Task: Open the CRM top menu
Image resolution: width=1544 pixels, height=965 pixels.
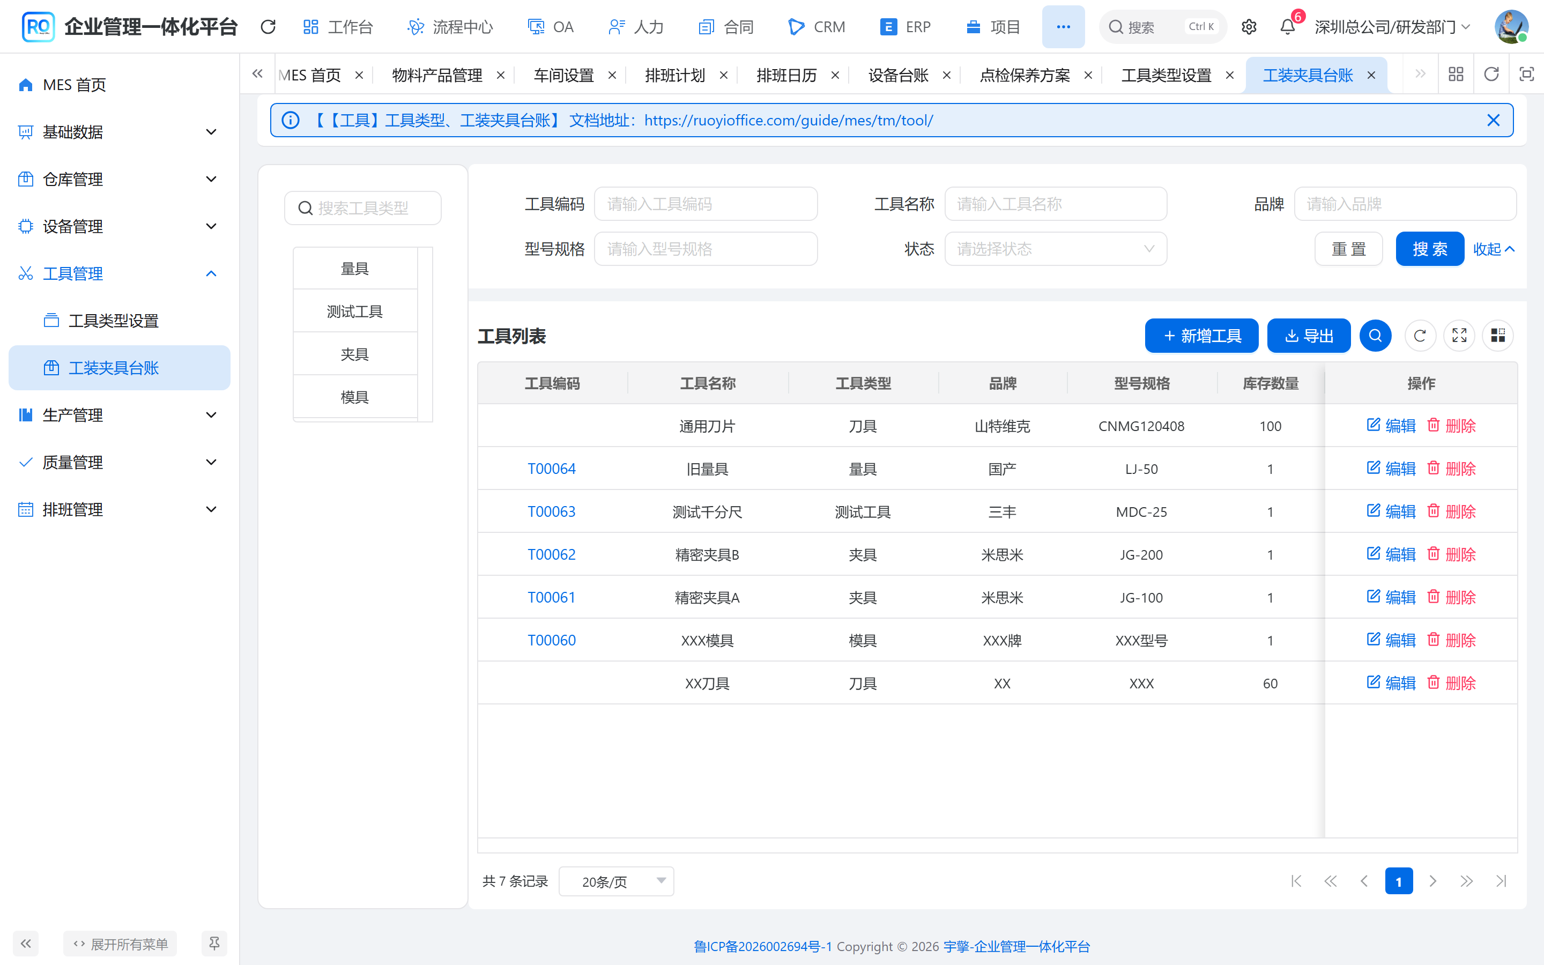Action: pos(816,27)
